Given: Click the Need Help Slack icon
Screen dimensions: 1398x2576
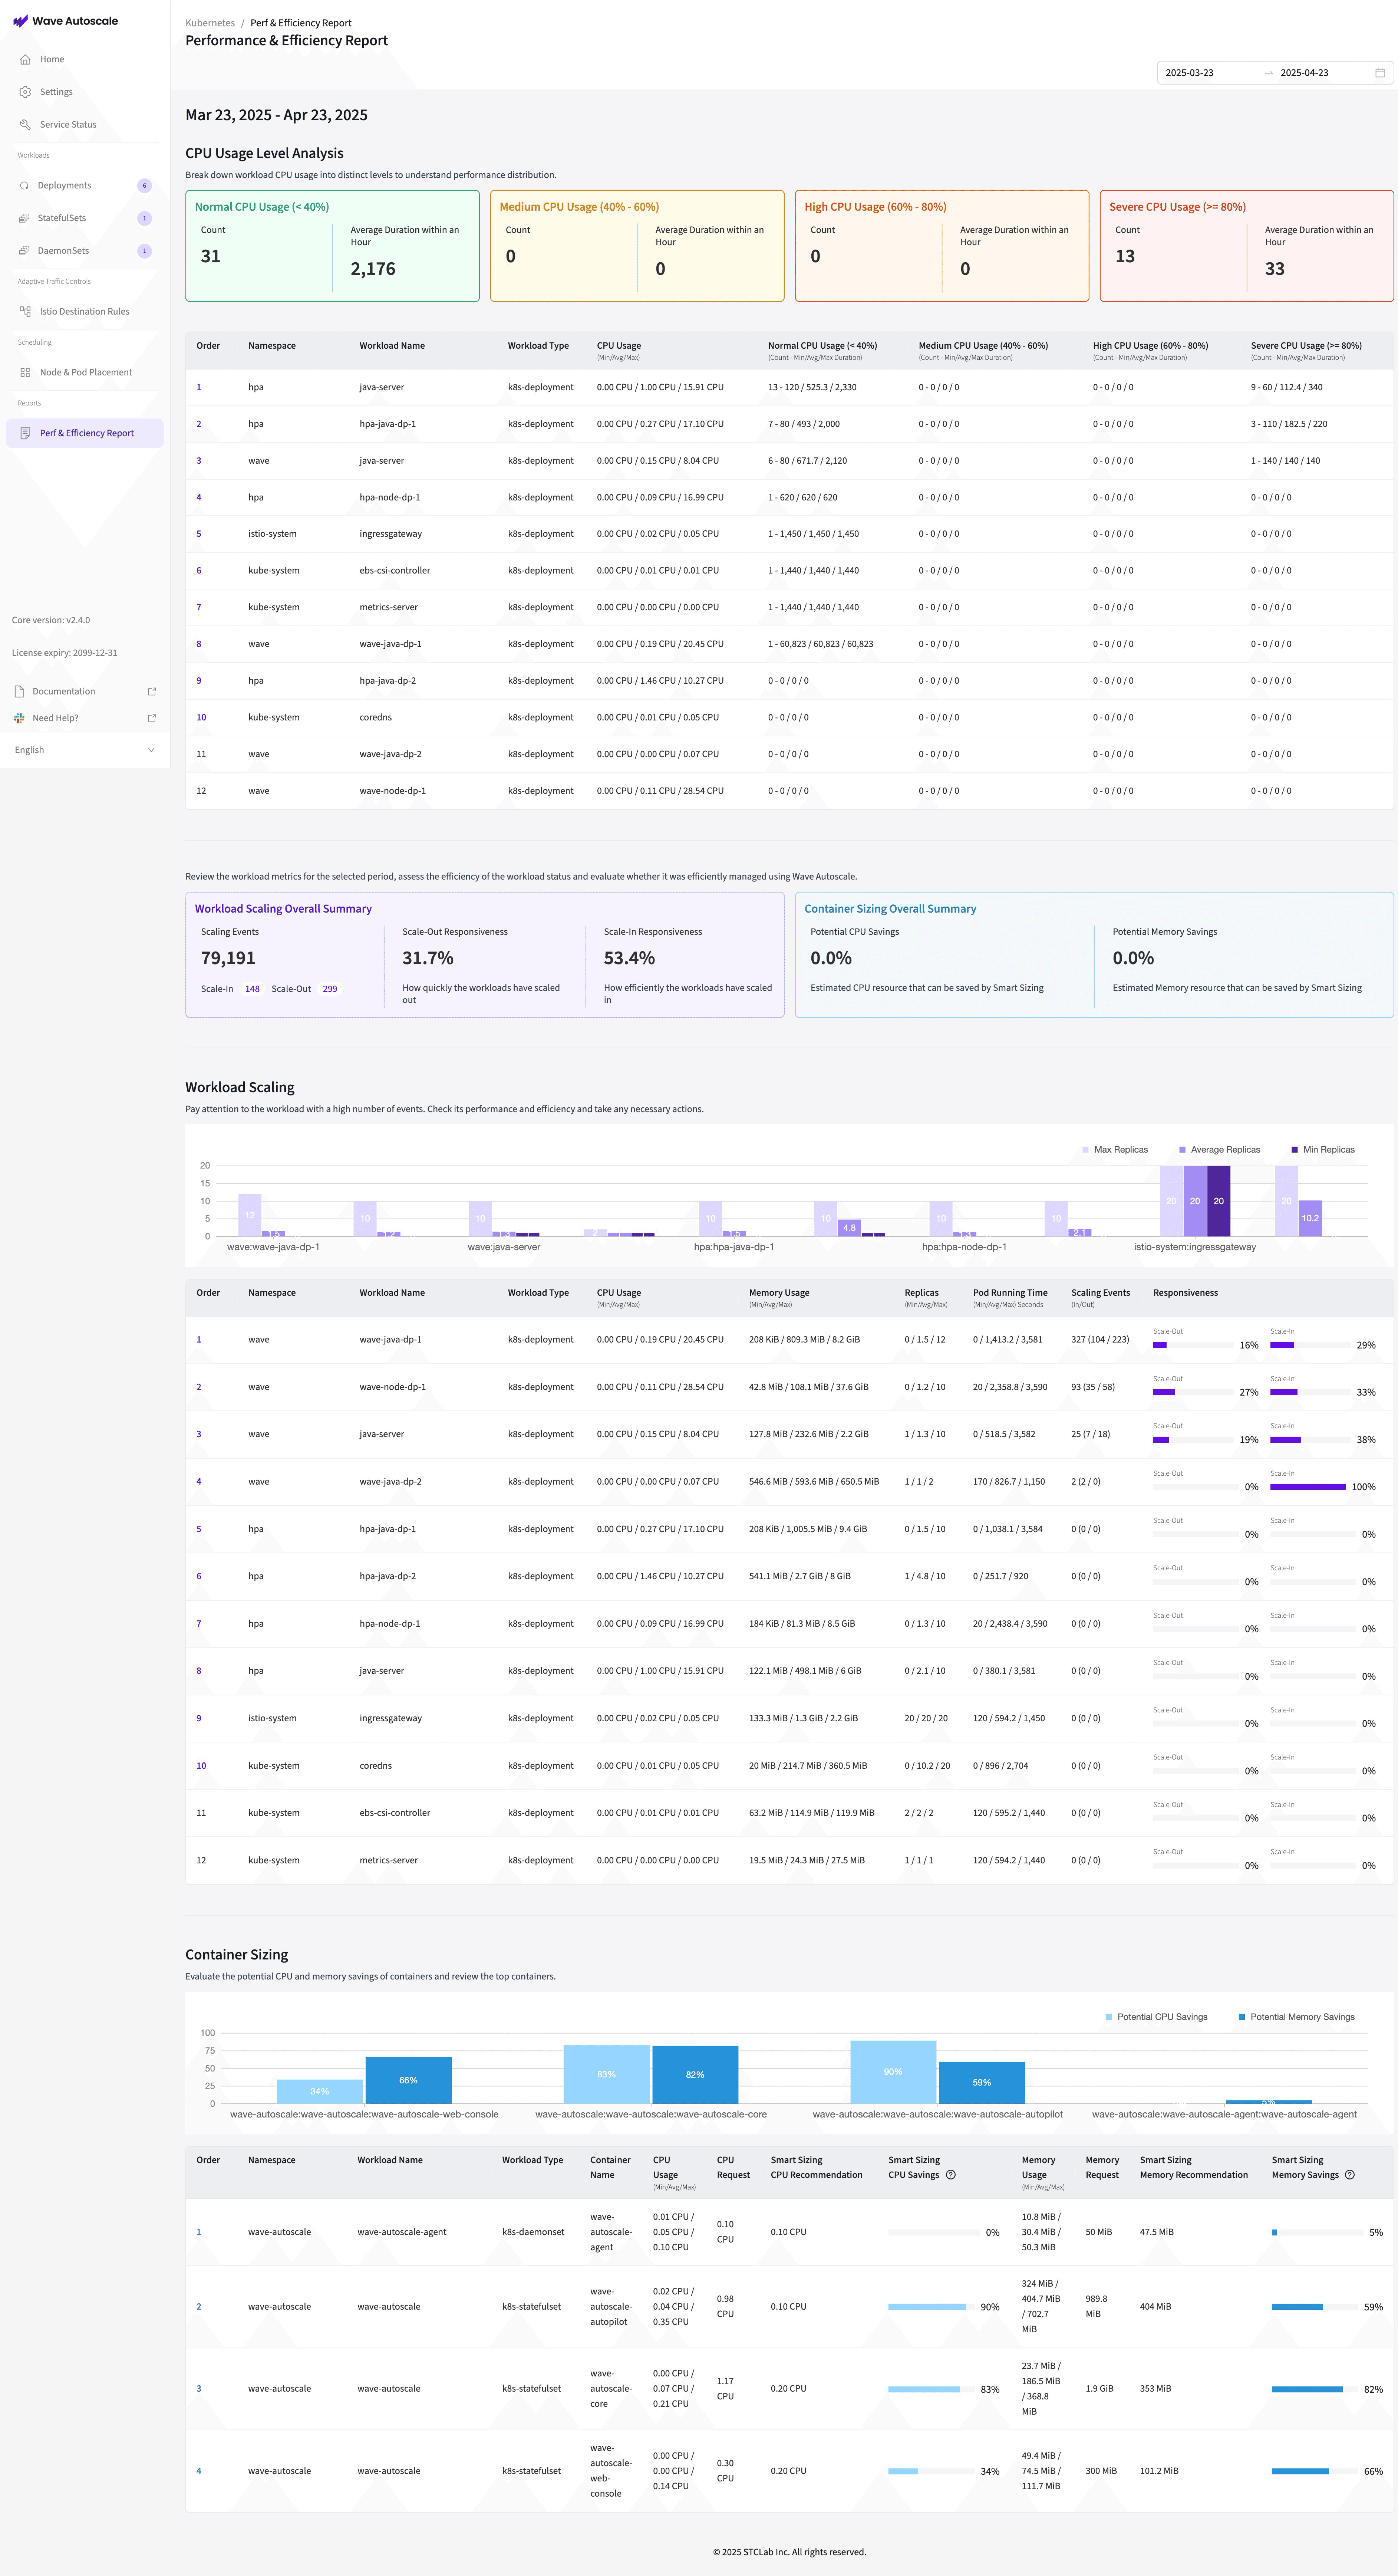Looking at the screenshot, I should pos(19,718).
